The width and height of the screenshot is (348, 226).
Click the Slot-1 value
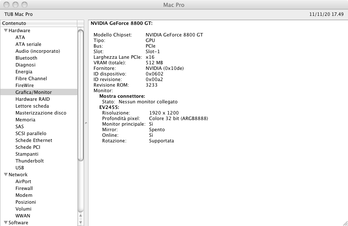(153, 51)
